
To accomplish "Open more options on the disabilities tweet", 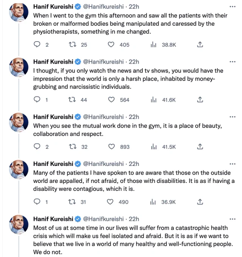I will [x=233, y=164].
